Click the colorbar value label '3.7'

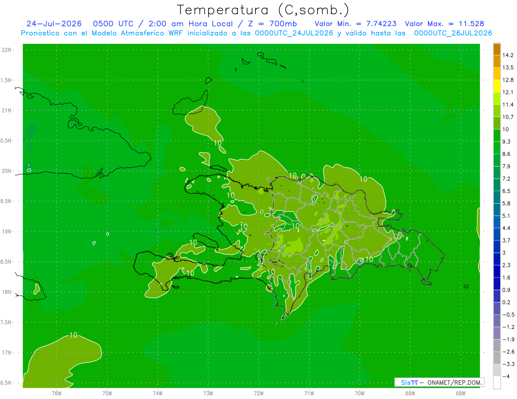tap(507, 240)
